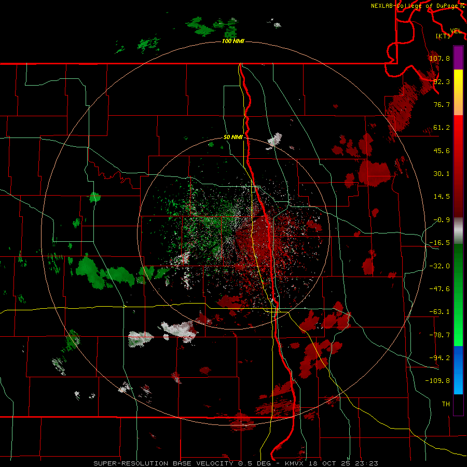This screenshot has height=467, width=467.
Task: Click the gray near-zero band of the scale
Action: (458, 231)
